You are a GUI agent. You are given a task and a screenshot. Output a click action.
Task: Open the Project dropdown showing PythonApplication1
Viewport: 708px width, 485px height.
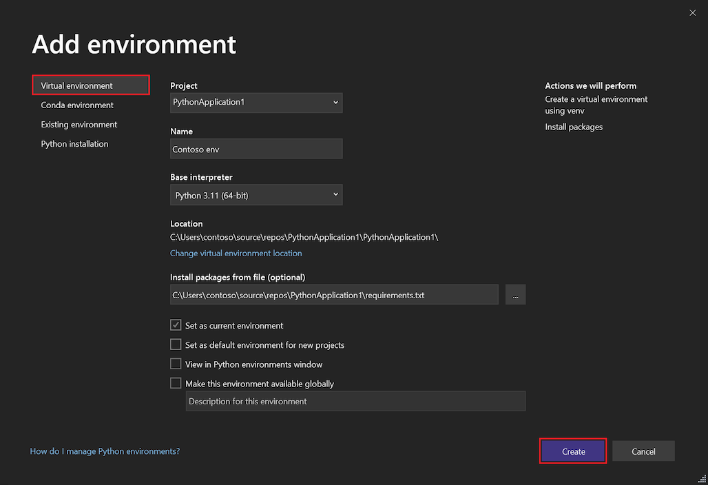tap(256, 102)
